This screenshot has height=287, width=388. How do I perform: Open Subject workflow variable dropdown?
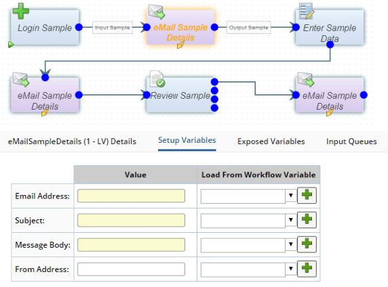coord(291,220)
